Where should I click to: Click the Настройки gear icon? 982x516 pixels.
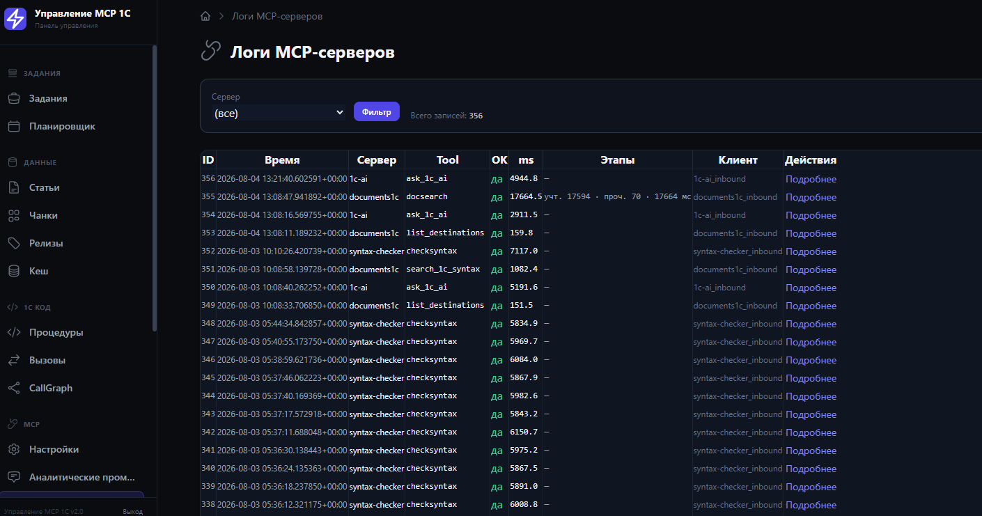14,449
